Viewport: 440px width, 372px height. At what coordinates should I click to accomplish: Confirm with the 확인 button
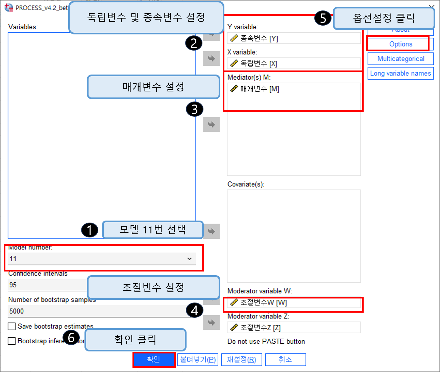click(x=154, y=360)
